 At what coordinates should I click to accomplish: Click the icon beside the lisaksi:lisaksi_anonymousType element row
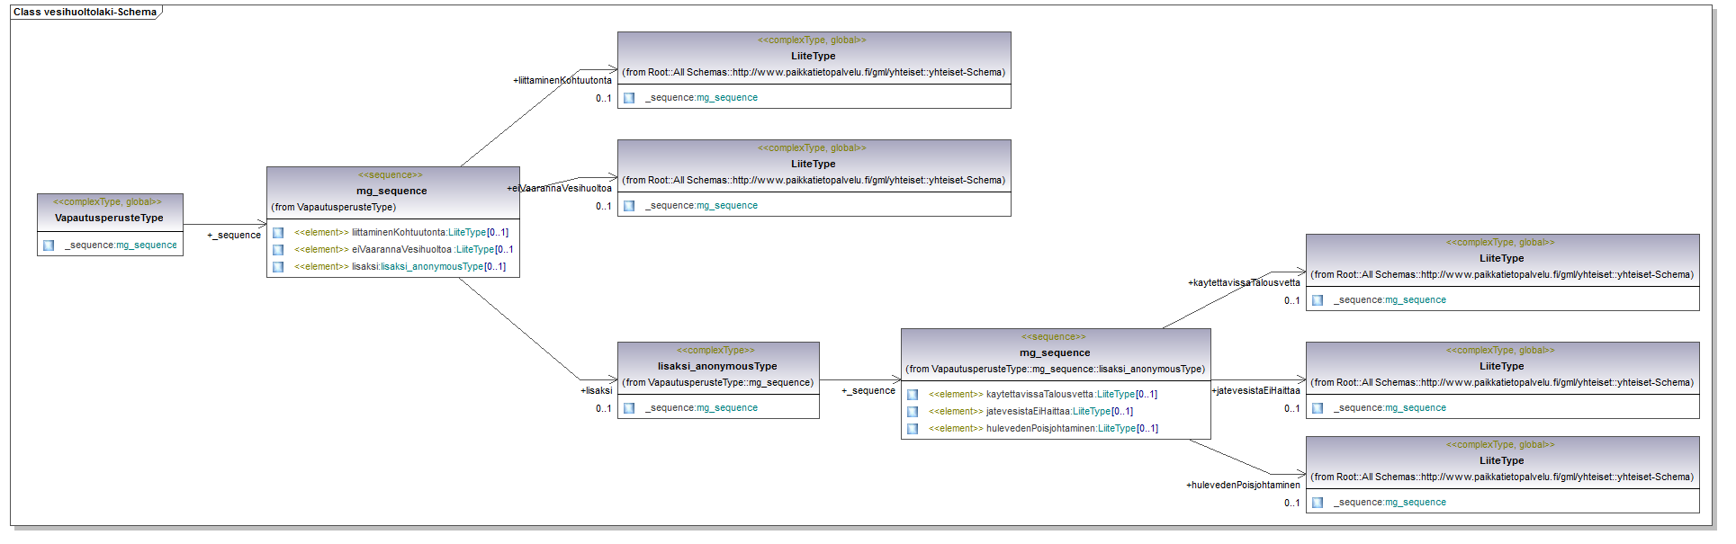[x=278, y=267]
